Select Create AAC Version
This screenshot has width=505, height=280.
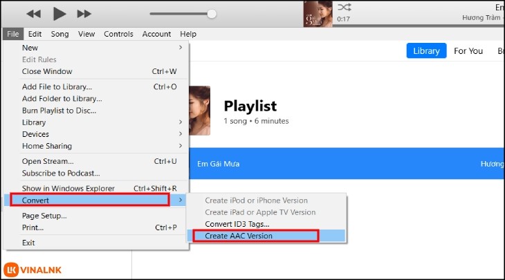(x=239, y=236)
